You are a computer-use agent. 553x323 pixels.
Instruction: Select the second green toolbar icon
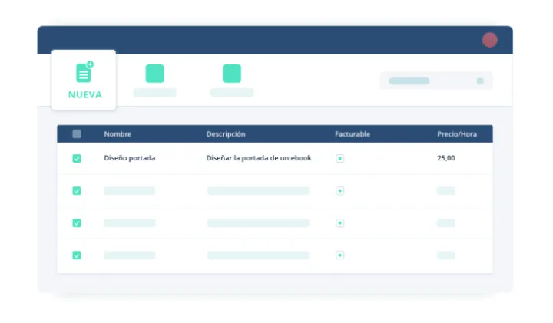click(154, 74)
